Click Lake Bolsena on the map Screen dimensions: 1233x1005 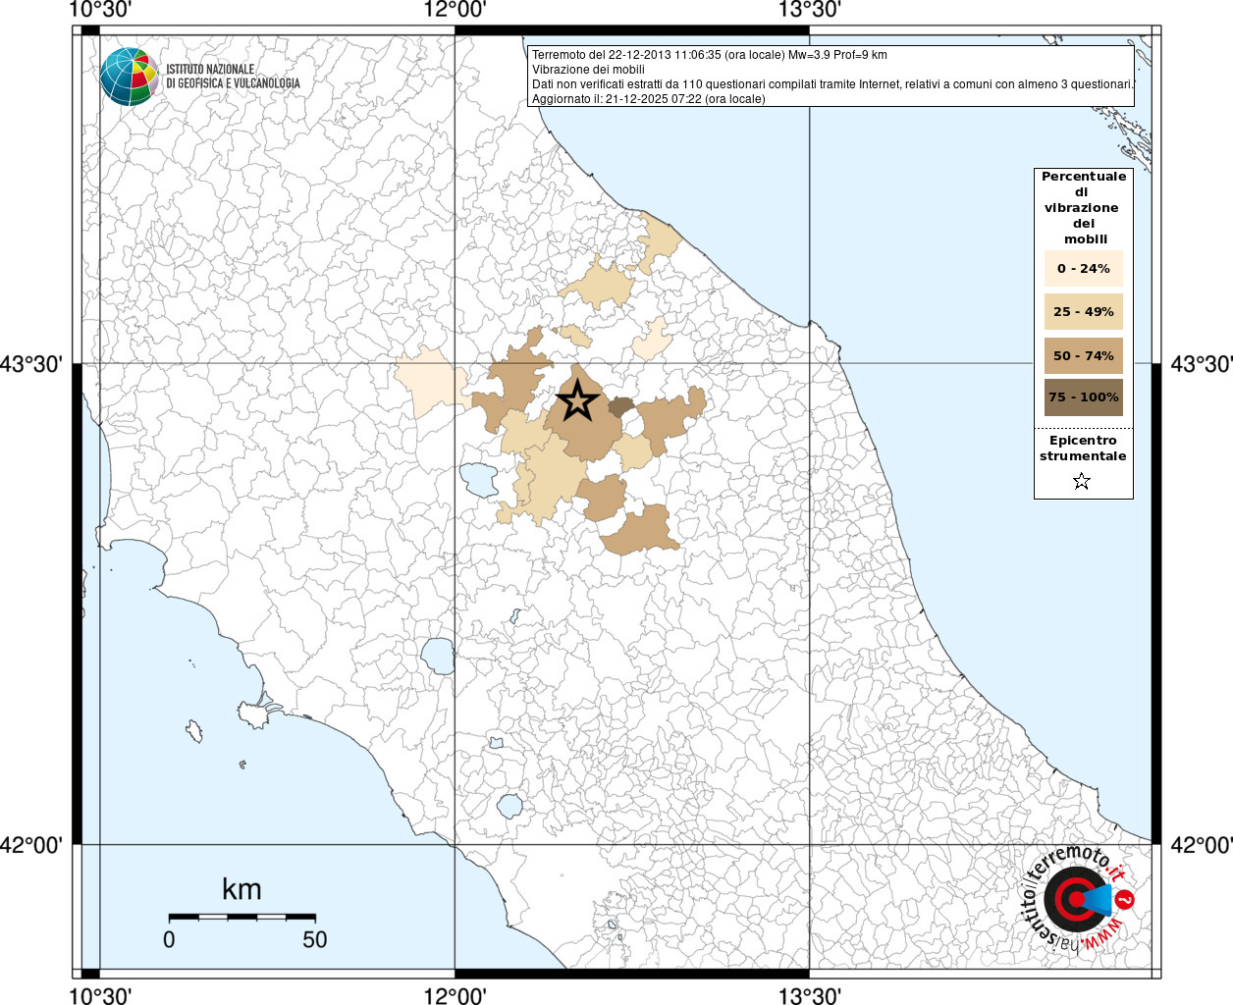point(438,655)
